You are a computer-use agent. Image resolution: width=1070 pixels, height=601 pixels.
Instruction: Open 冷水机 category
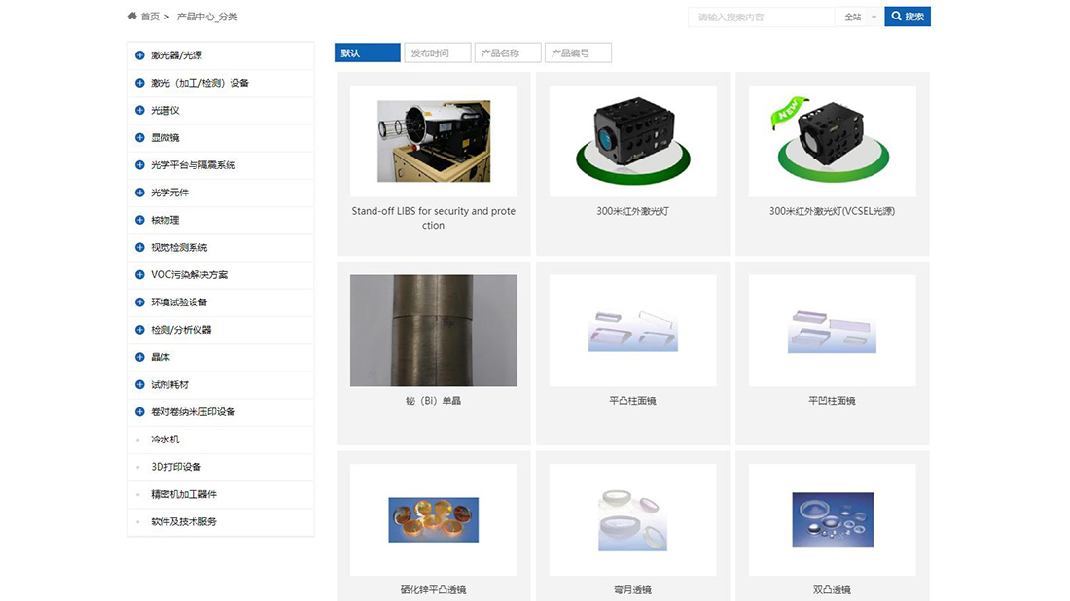165,440
